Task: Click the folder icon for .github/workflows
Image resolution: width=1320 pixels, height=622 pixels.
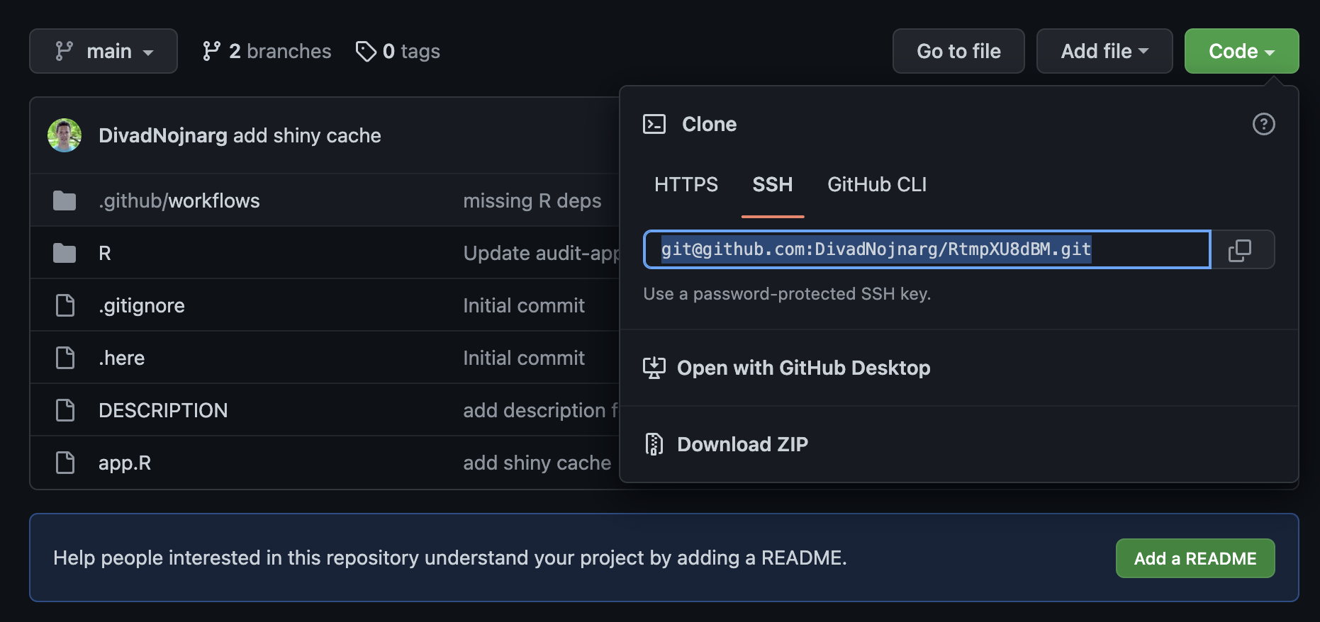Action: [x=65, y=200]
